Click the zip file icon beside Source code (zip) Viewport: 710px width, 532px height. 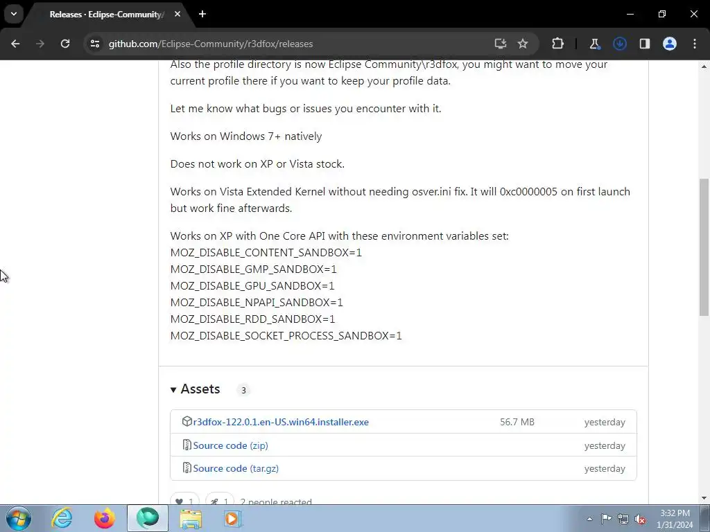tap(187, 445)
